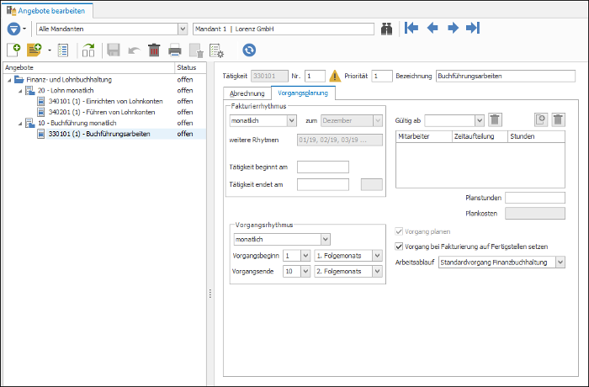Add a Mitarbeiter entry with plus icon
Screen dimensions: 589x387
(541, 119)
